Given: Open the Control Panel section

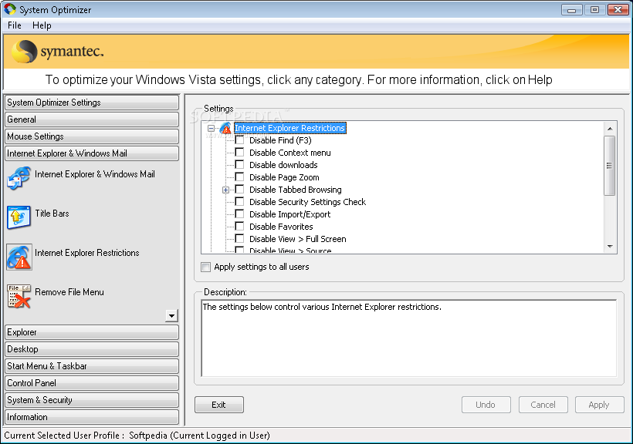Looking at the screenshot, I should [x=92, y=383].
